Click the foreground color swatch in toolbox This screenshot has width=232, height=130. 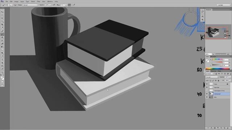1,77
